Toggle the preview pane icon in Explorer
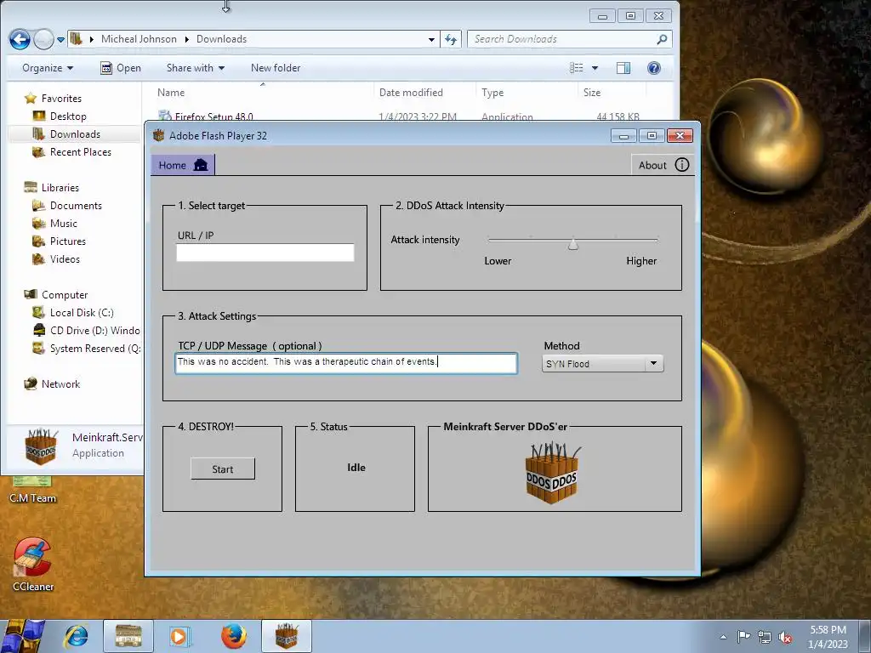The height and width of the screenshot is (653, 871). pyautogui.click(x=623, y=68)
